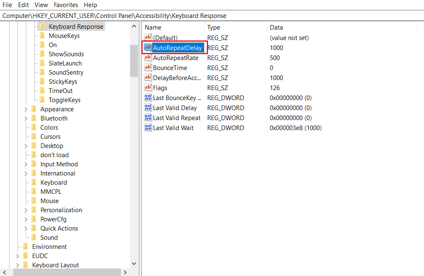Click the Last Valid Delay DWORD icon
This screenshot has height=276, width=424.
(148, 107)
